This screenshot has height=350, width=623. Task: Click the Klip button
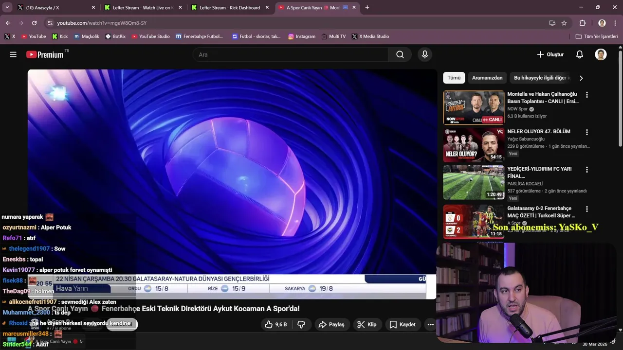[366, 324]
